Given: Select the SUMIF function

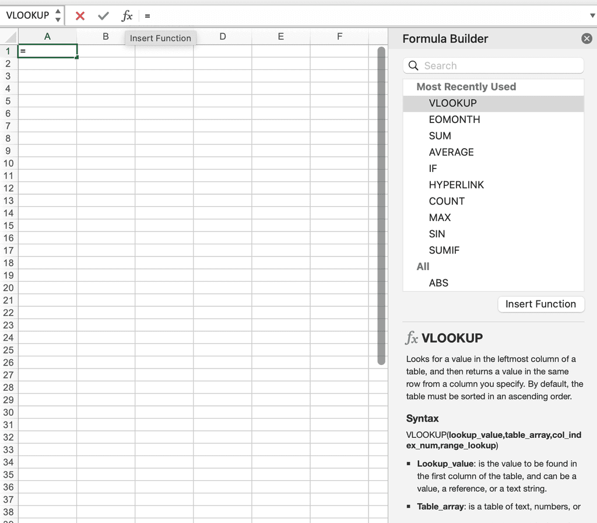Looking at the screenshot, I should pos(444,250).
